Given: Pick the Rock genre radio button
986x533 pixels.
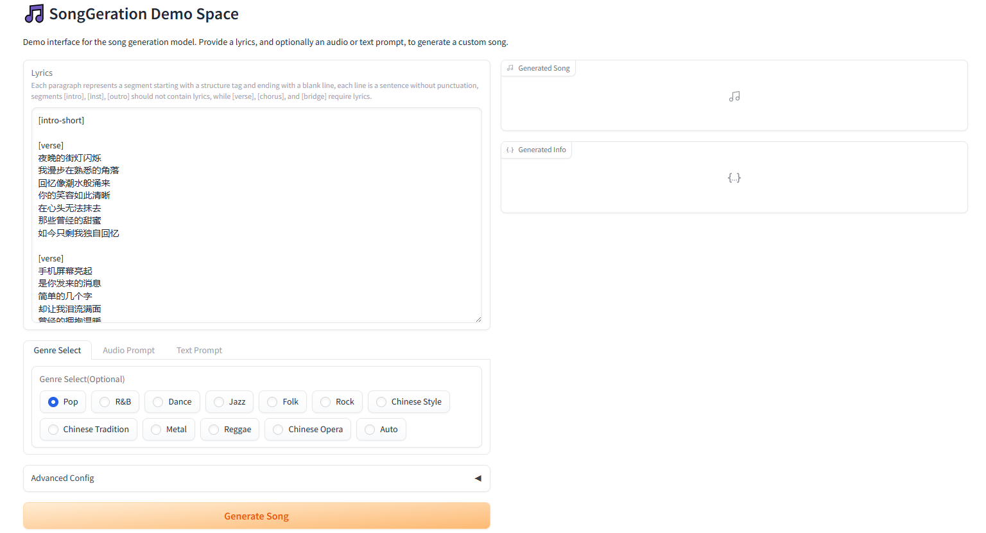Looking at the screenshot, I should point(325,402).
